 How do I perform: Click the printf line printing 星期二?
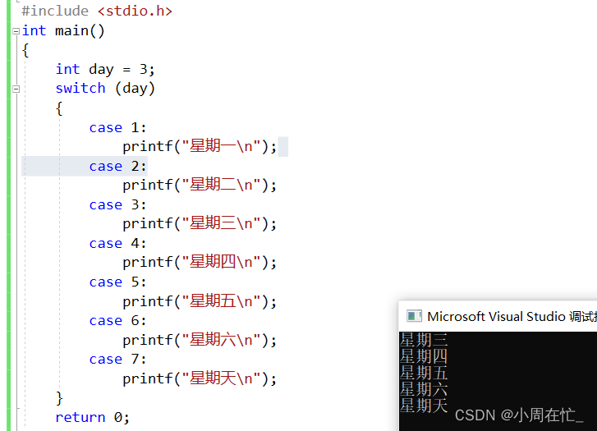pos(200,186)
